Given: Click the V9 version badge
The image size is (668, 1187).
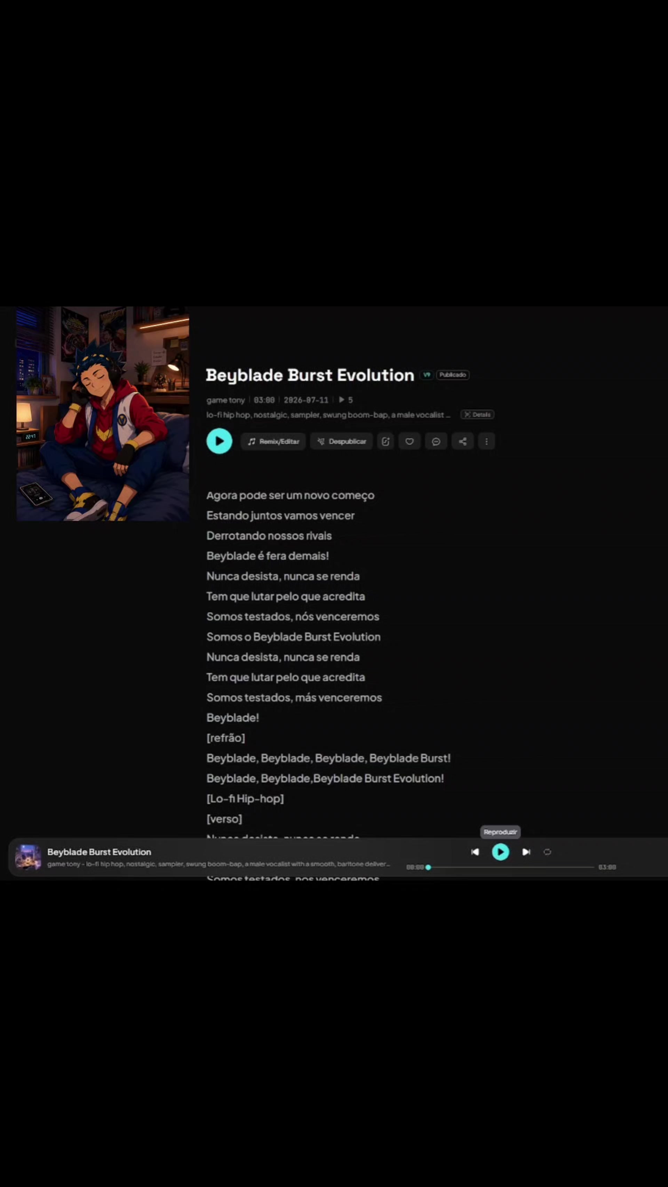Looking at the screenshot, I should pos(427,375).
